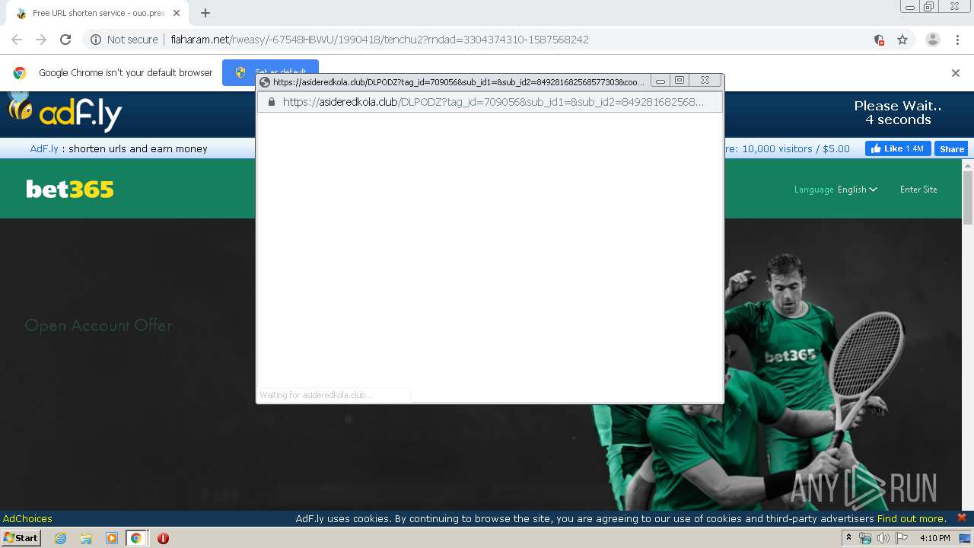
Task: Click the bet365 logo
Action: (x=70, y=189)
